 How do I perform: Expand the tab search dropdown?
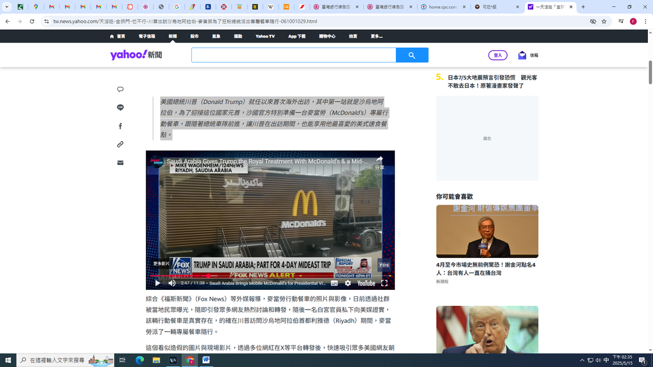[x=6, y=6]
